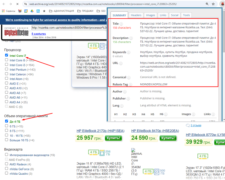Show help next to the H6 header count
This screenshot has height=180, width=225.
click(x=166, y=114)
